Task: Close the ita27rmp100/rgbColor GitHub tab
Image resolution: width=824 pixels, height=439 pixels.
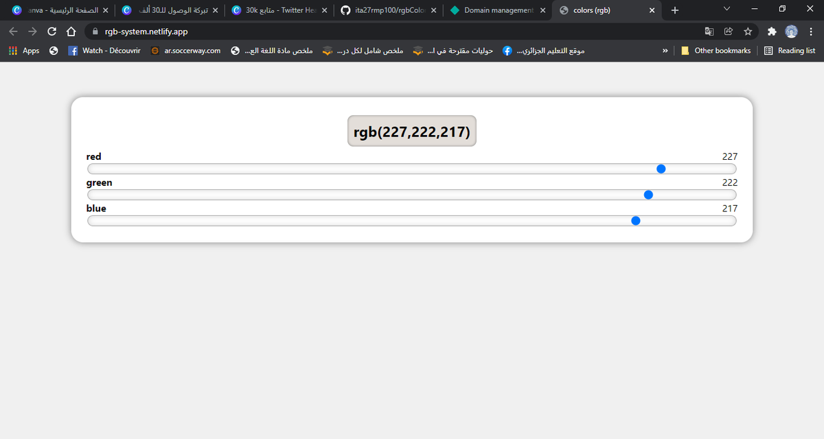Action: coord(434,10)
